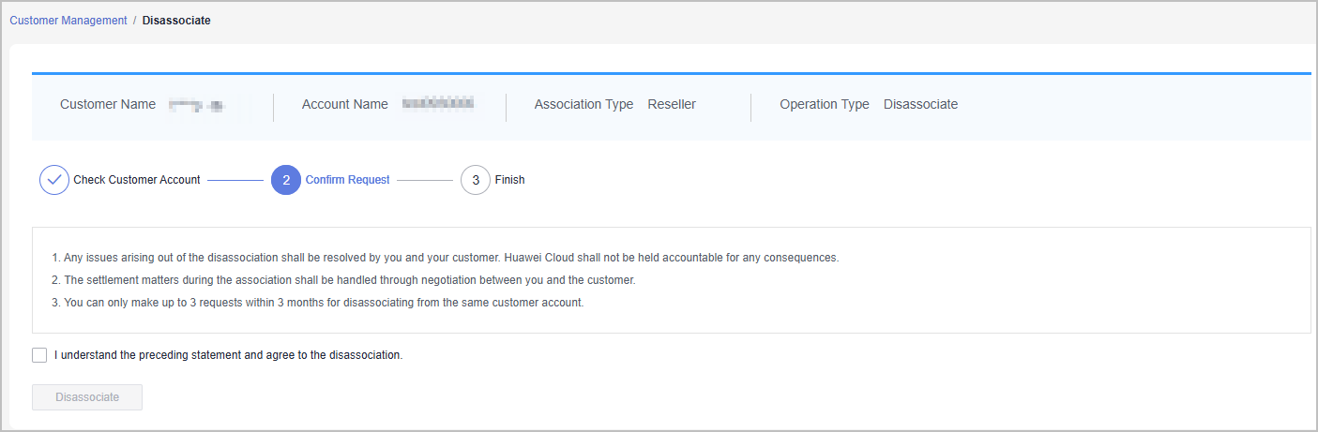The image size is (1318, 432).
Task: Tick the disassociation agreement checkbox
Action: [39, 355]
